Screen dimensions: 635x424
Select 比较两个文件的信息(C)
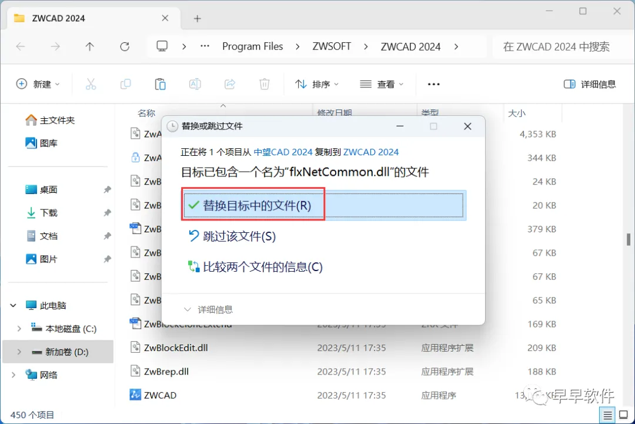coord(256,267)
